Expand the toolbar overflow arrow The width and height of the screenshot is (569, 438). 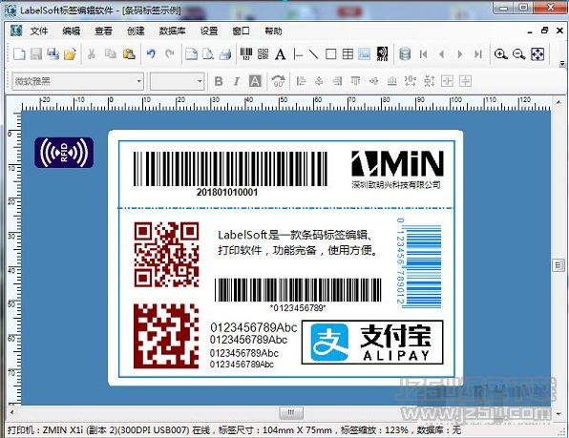coord(562,64)
